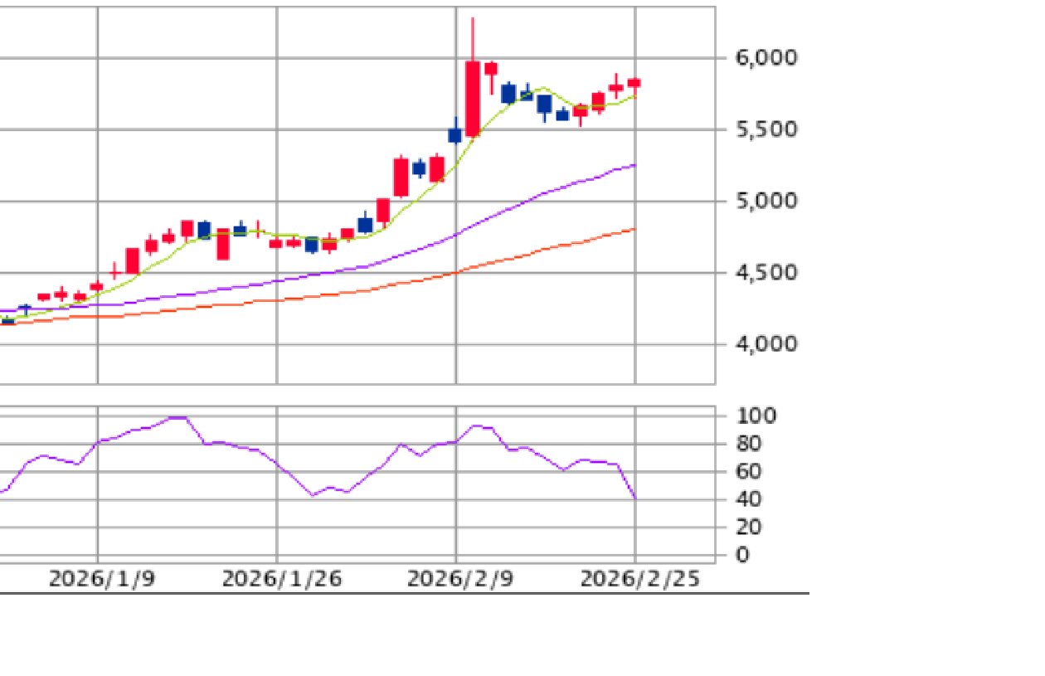Screen dimensions: 1045x676
Task: Click the 5,500 price axis label
Action: click(766, 129)
